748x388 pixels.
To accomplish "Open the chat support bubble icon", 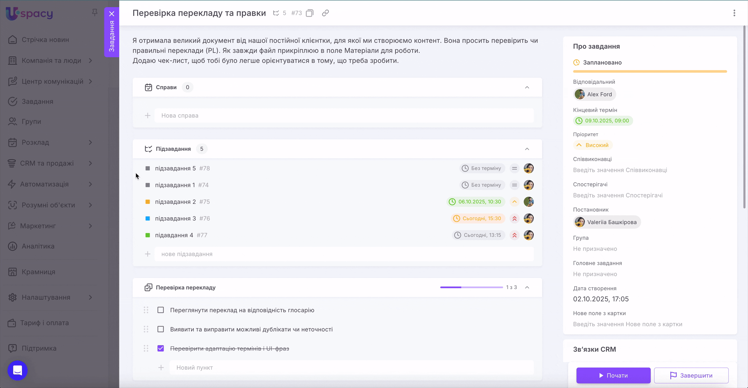I will click(x=18, y=370).
